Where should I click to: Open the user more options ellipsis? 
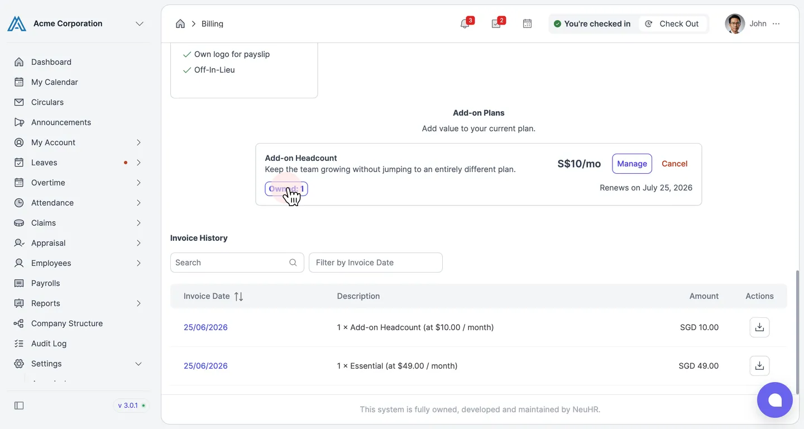click(x=776, y=23)
